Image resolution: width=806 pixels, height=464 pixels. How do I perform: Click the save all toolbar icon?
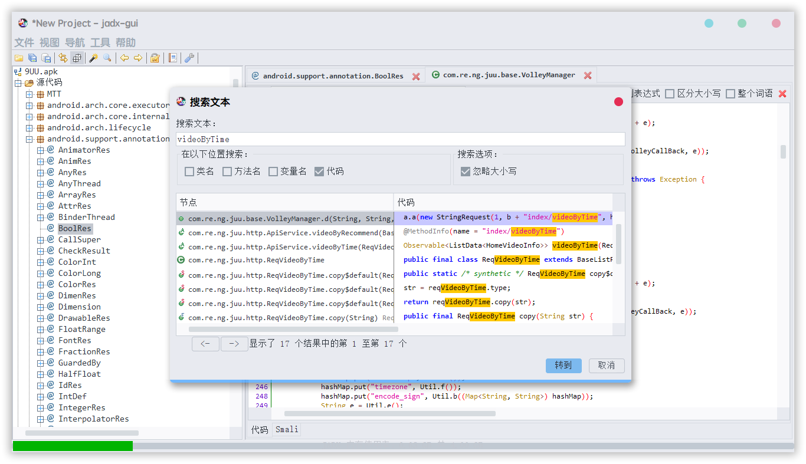[32, 58]
